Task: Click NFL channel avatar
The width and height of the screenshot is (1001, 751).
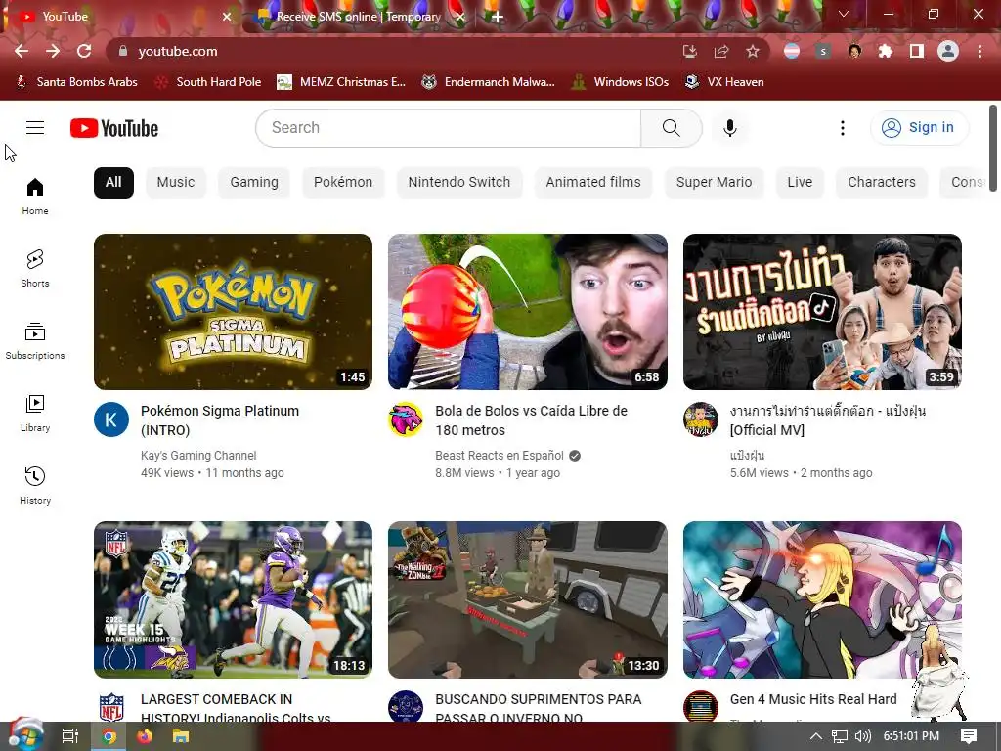Action: point(111,708)
